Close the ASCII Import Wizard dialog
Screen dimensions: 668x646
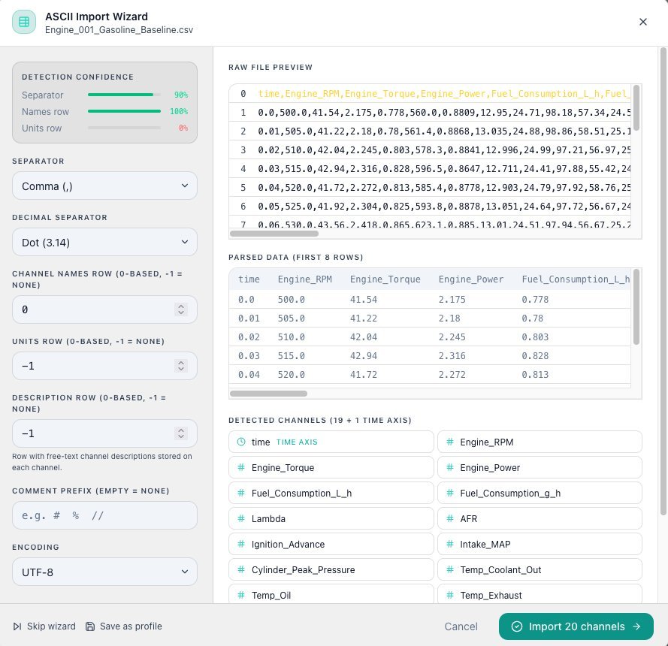click(x=643, y=22)
